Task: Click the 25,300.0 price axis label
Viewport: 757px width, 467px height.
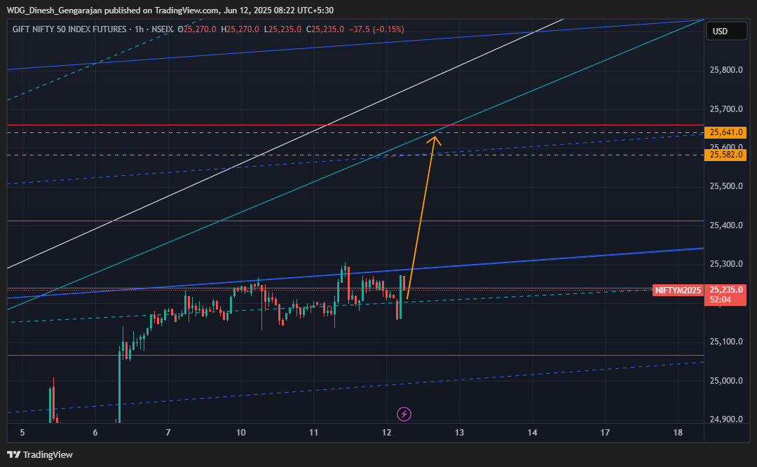Action: 726,264
